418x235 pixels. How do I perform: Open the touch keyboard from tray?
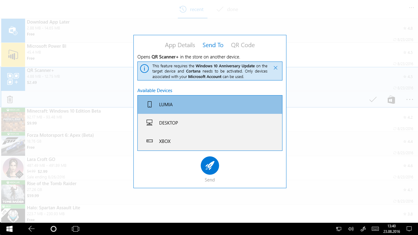[375, 229]
